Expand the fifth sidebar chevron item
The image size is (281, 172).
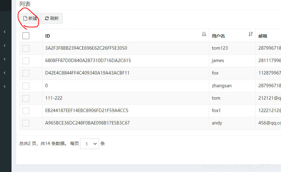pyautogui.click(x=5, y=86)
